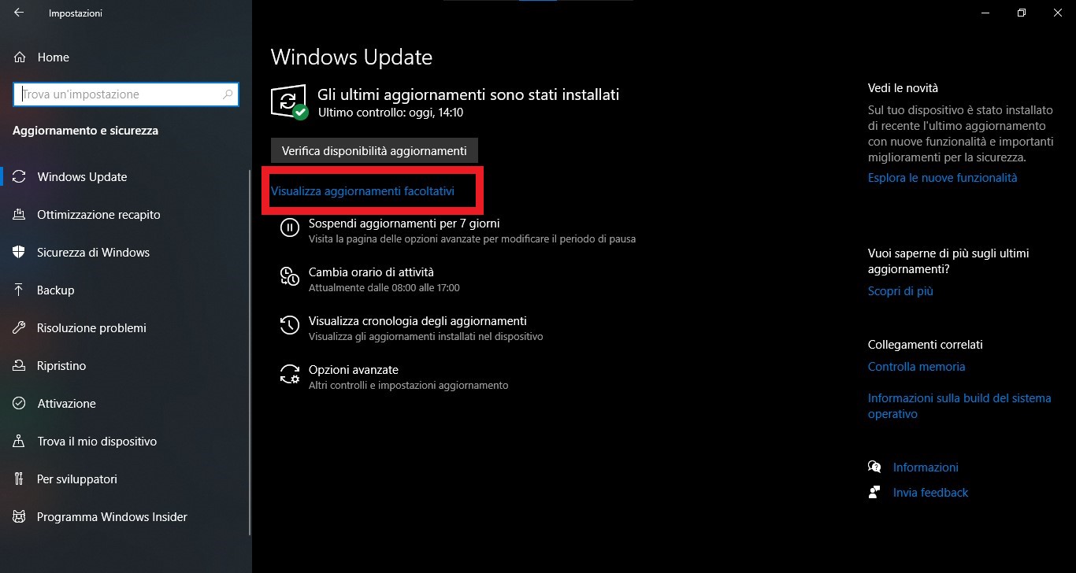Screen dimensions: 1076x573
Task: Open the Controlla memoria link
Action: pos(916,367)
